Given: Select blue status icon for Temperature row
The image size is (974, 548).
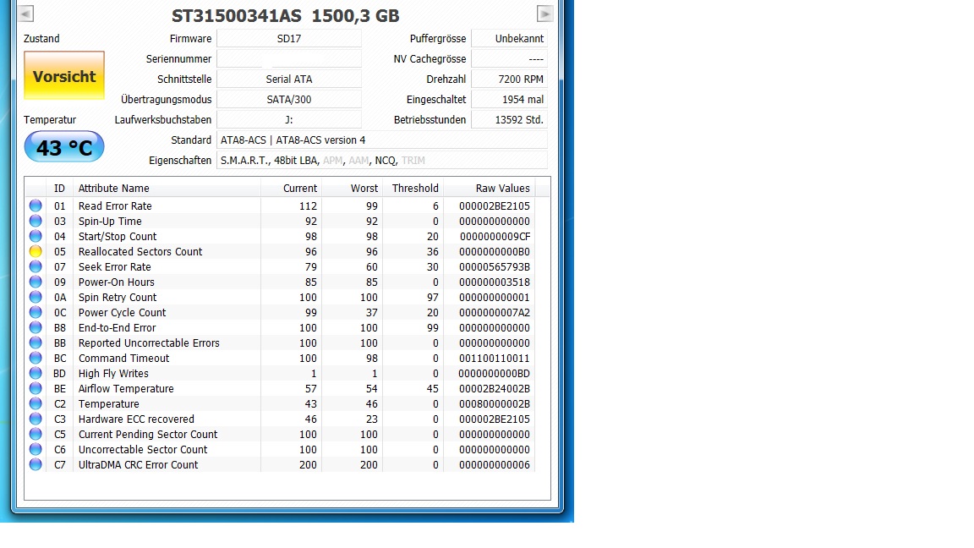Looking at the screenshot, I should coord(36,404).
